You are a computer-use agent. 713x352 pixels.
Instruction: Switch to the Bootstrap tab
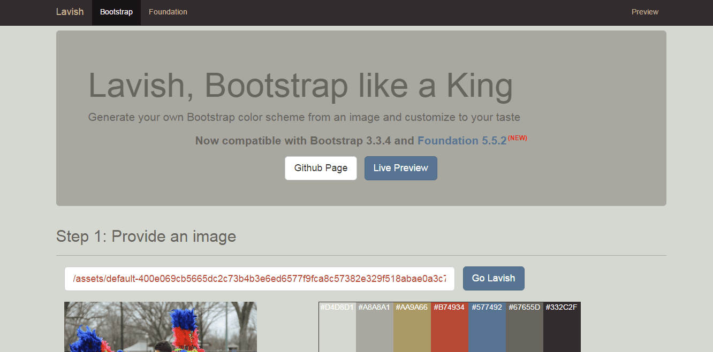(x=116, y=12)
